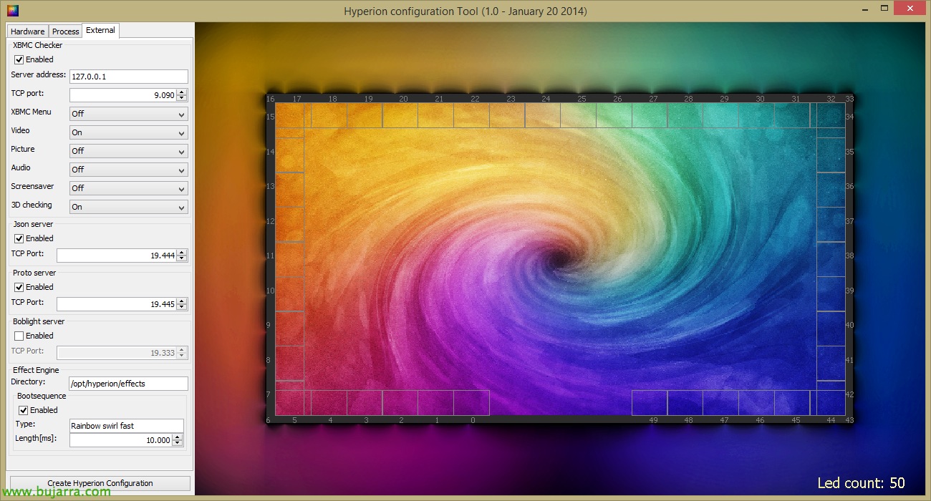The width and height of the screenshot is (931, 501).
Task: Select the External tab
Action: tap(100, 30)
